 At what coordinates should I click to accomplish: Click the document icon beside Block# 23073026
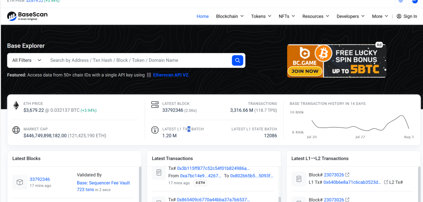pyautogui.click(x=299, y=179)
